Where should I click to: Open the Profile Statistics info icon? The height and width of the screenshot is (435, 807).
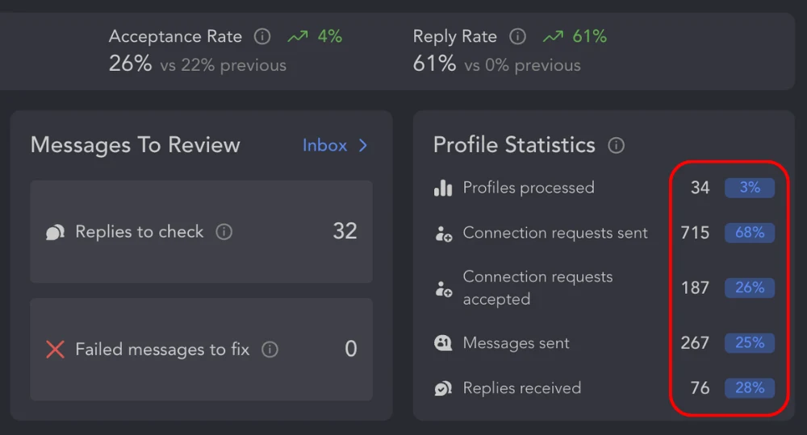[616, 145]
